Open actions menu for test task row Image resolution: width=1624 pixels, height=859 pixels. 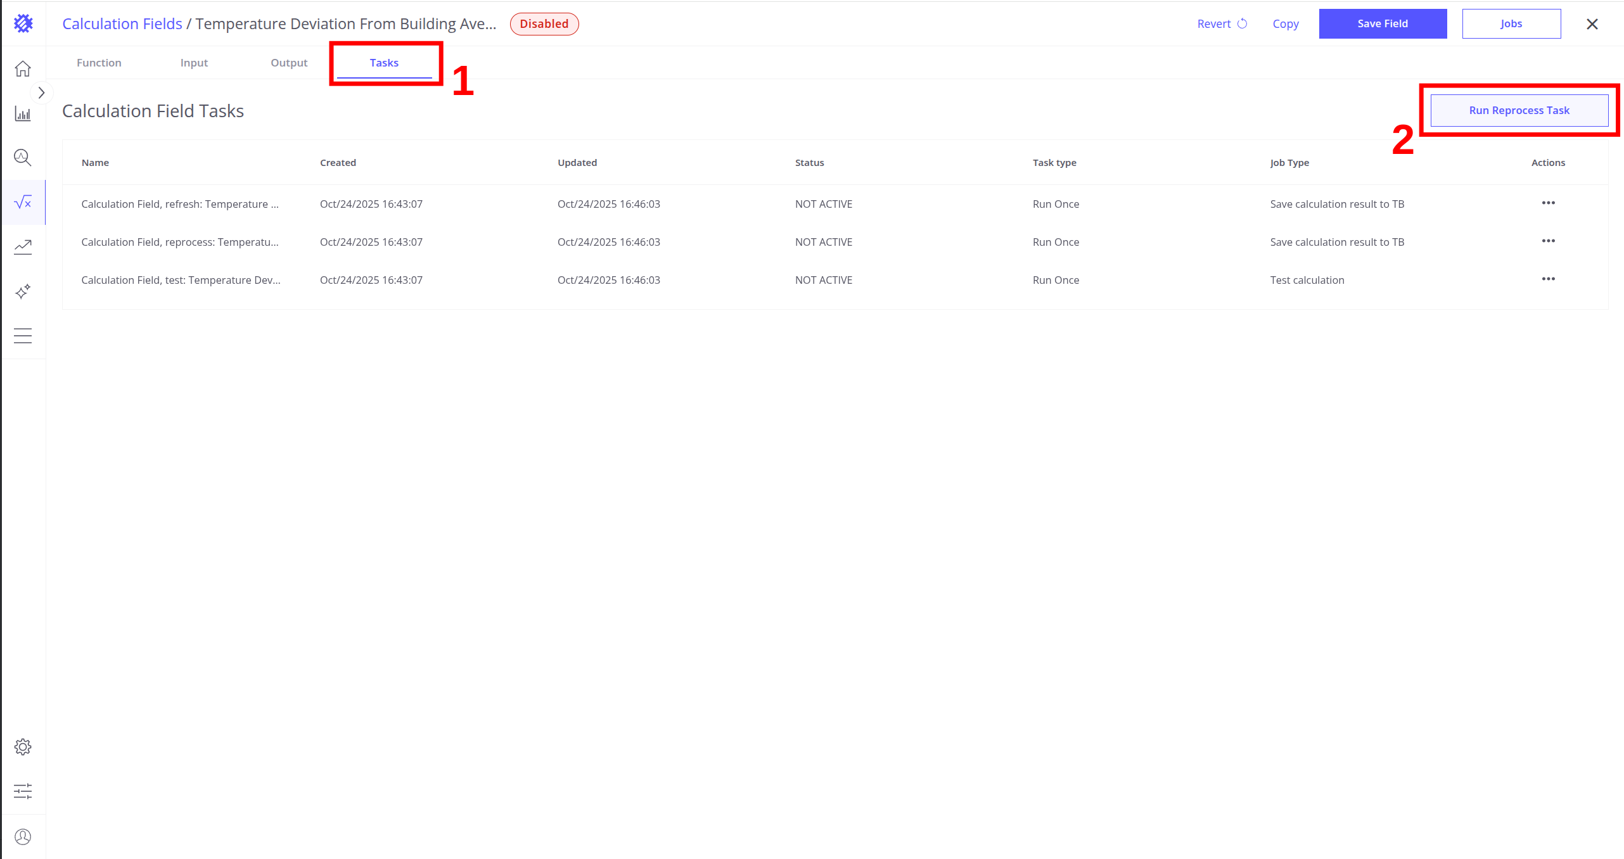pyautogui.click(x=1548, y=279)
